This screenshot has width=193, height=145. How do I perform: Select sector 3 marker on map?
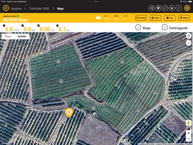58,62
